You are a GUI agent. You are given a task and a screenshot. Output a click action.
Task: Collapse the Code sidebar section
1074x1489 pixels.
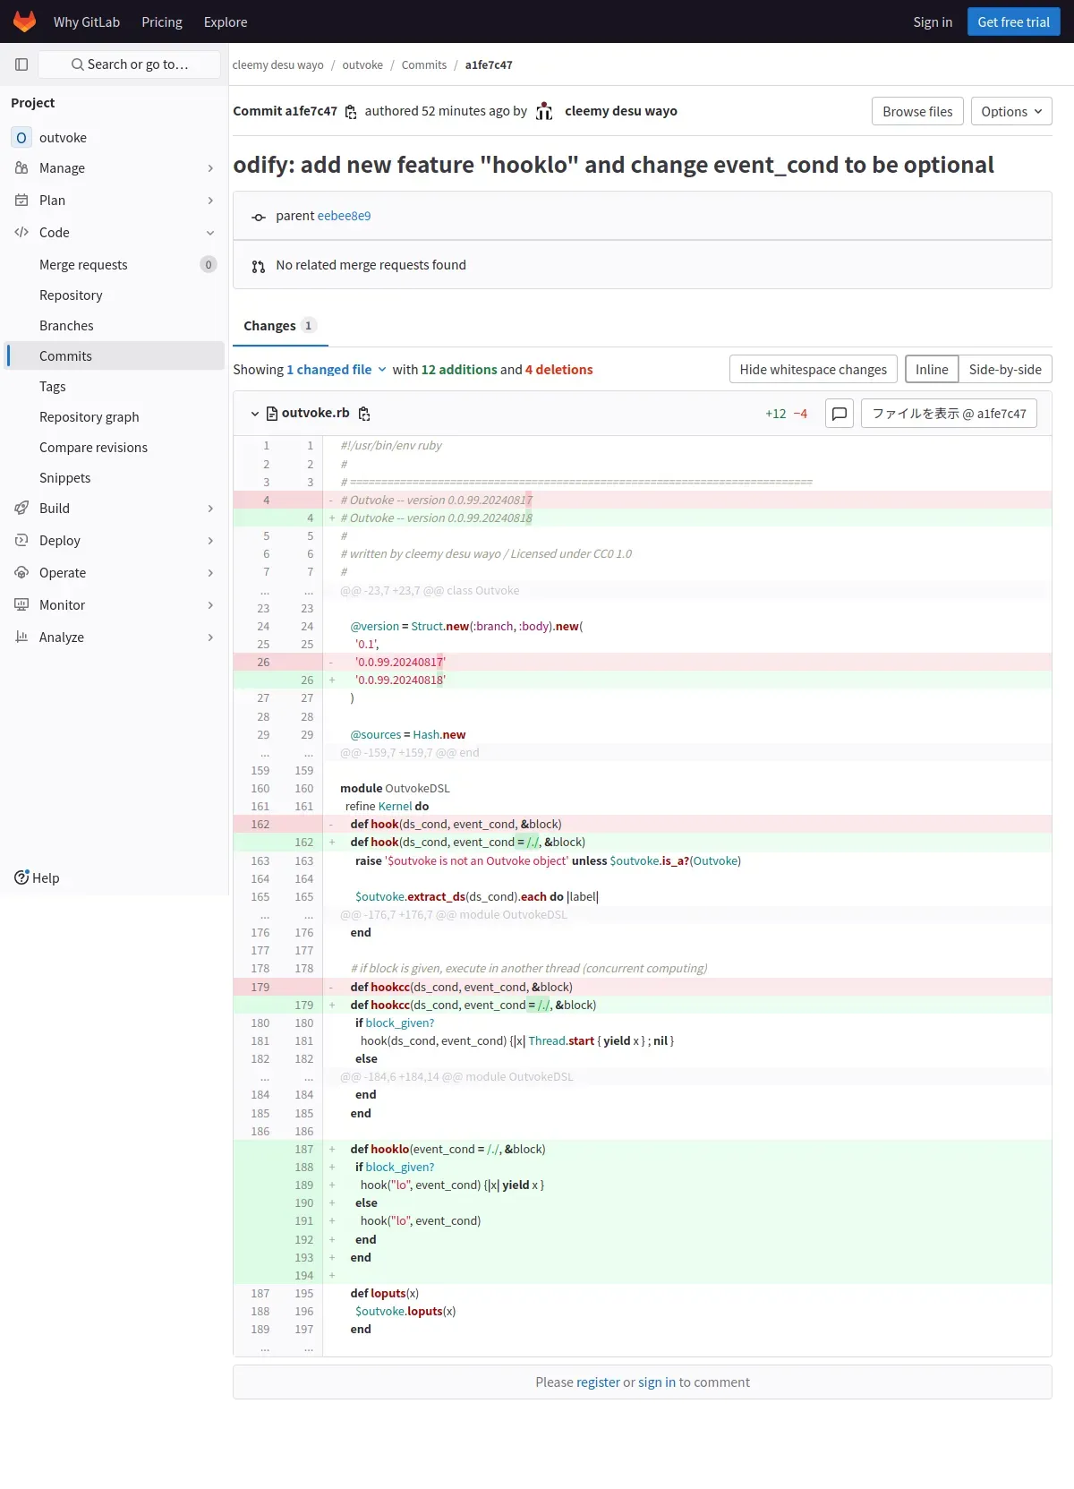click(210, 233)
